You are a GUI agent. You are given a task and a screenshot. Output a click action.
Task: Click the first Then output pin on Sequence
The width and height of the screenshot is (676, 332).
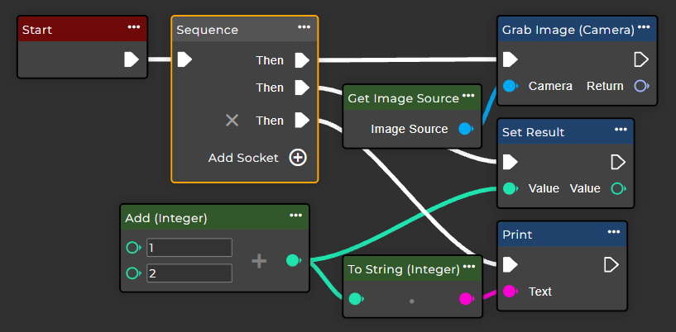point(302,60)
